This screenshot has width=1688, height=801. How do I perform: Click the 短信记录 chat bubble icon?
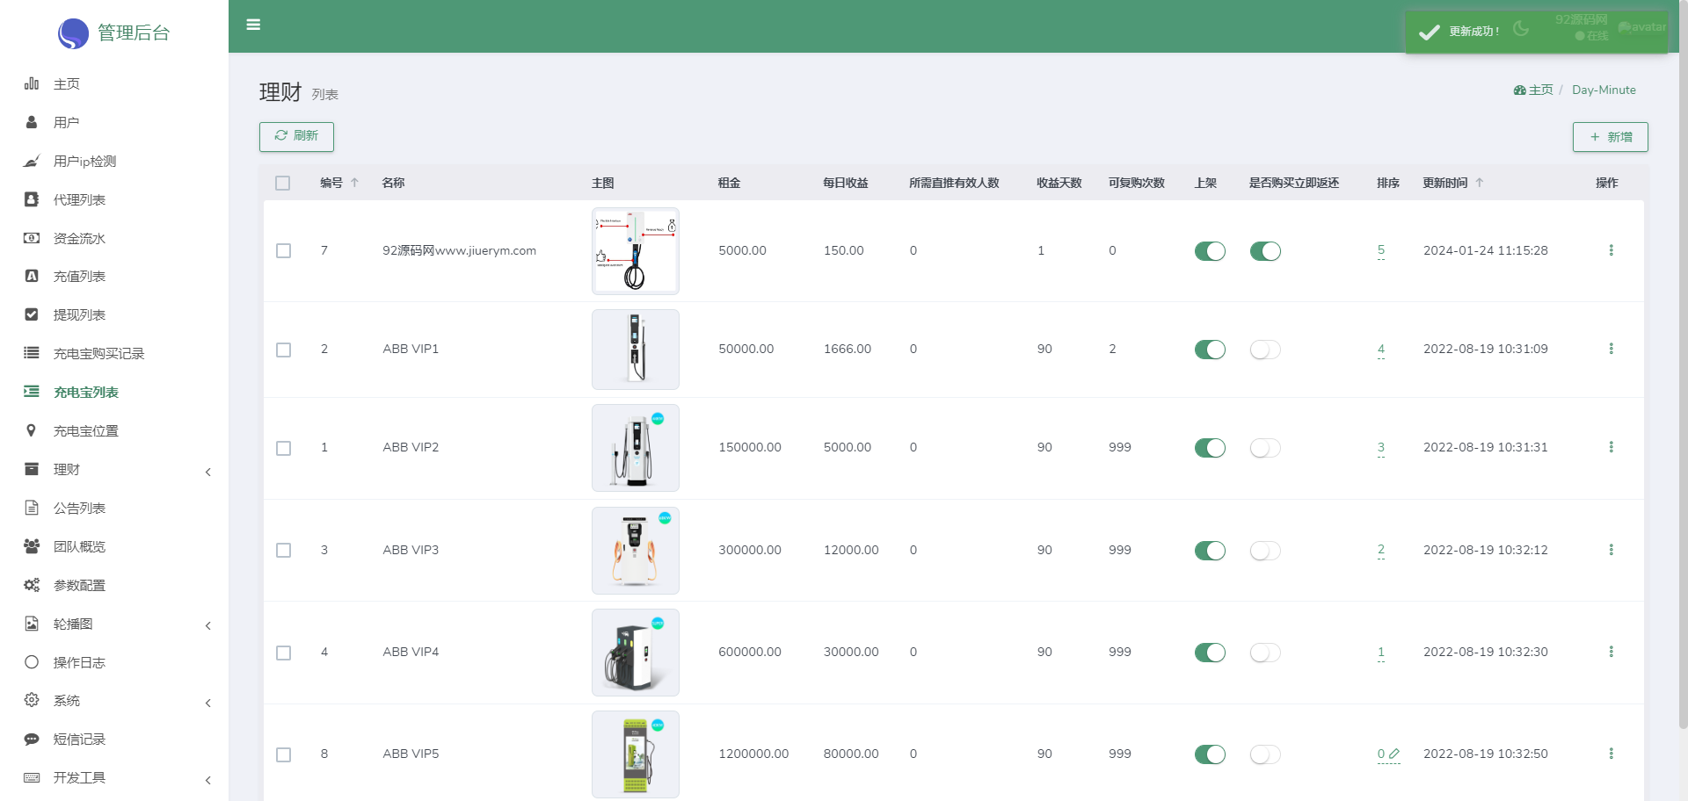tap(32, 740)
